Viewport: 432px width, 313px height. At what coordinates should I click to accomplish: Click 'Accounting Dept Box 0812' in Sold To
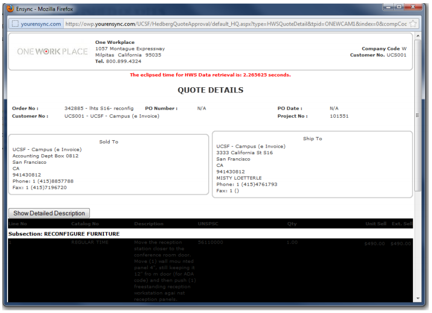pyautogui.click(x=46, y=156)
